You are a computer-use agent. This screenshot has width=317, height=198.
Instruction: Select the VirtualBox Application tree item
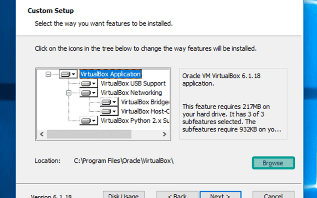point(111,74)
